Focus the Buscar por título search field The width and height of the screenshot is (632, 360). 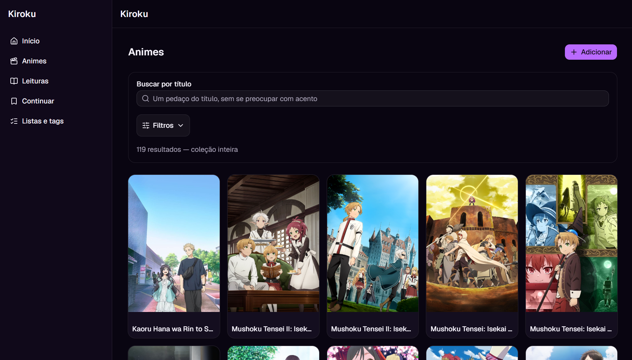373,98
